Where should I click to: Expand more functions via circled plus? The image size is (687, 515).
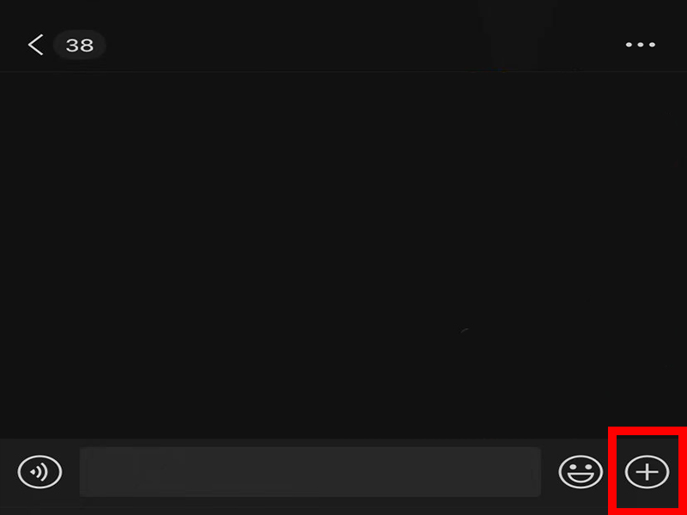pyautogui.click(x=647, y=471)
